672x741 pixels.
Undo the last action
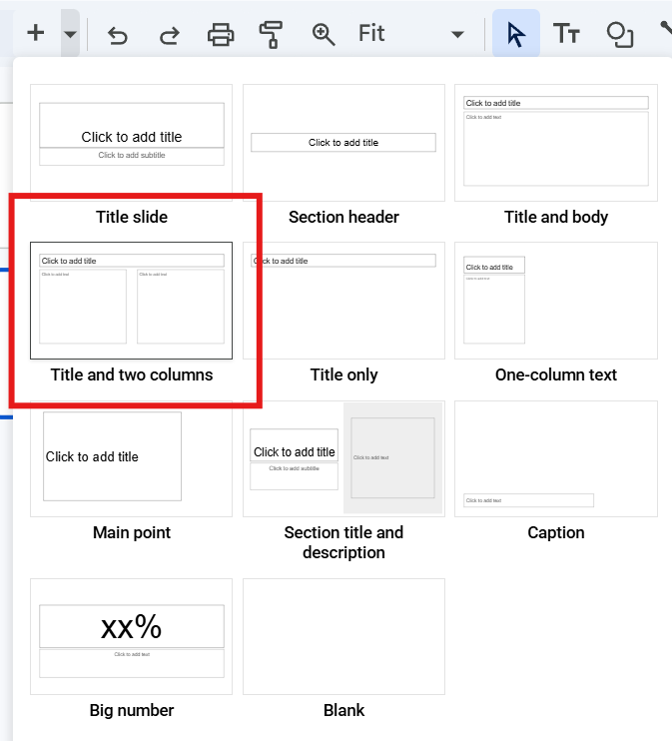pyautogui.click(x=118, y=35)
